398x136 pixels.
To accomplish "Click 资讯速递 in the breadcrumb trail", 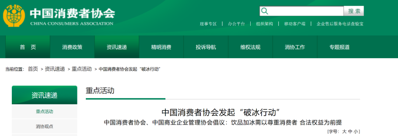I will [x=55, y=69].
